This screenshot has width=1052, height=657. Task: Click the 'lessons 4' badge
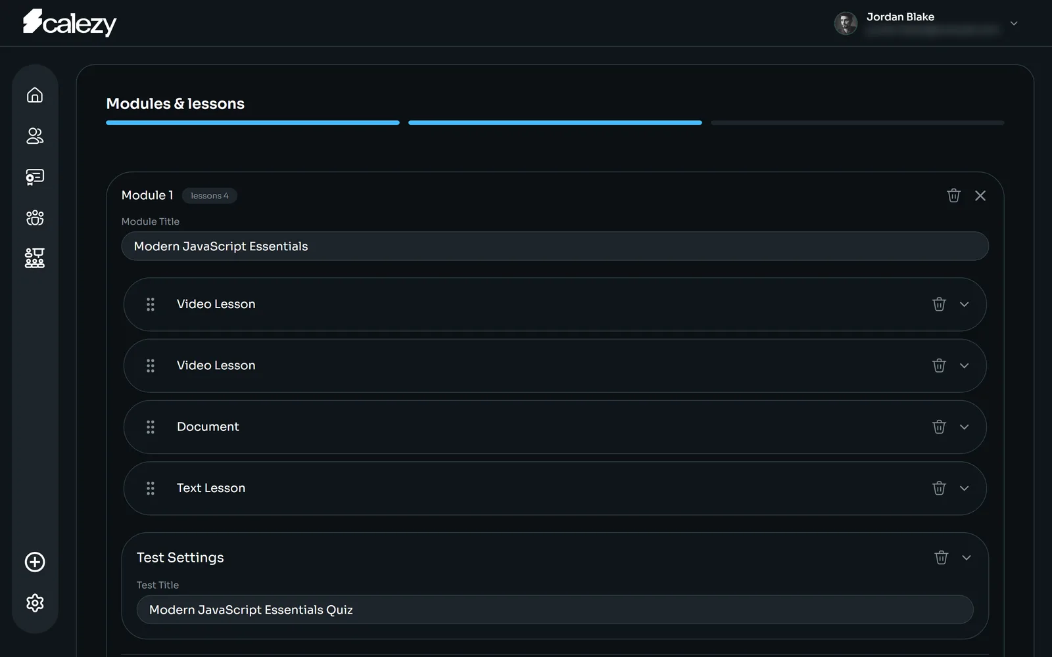tap(210, 196)
